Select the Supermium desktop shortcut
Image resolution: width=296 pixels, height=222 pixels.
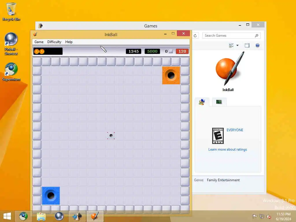pos(11,72)
